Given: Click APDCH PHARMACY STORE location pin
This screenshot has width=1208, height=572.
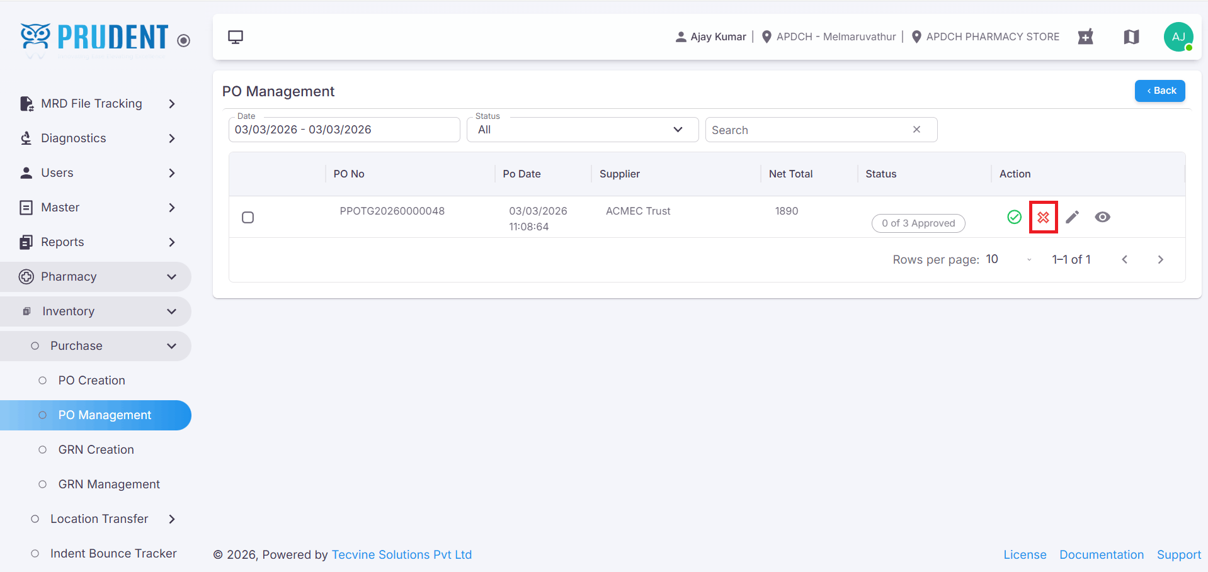Looking at the screenshot, I should coord(916,37).
